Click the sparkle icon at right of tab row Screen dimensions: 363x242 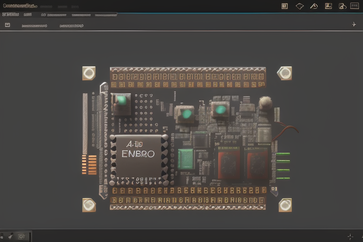coord(354,24)
